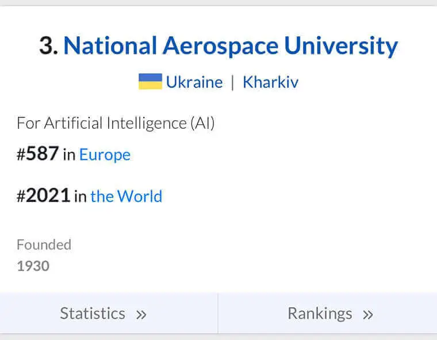Click the double chevron beside Statistics
The width and height of the screenshot is (437, 340).
[x=141, y=314]
